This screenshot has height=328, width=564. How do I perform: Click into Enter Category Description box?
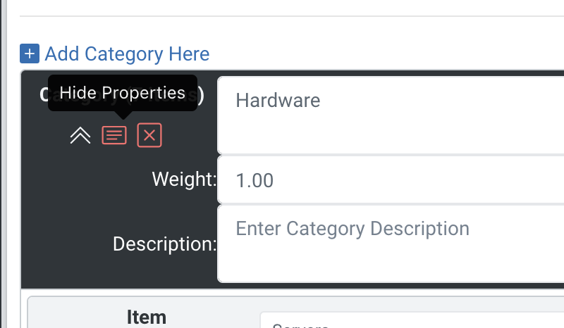[x=391, y=244]
